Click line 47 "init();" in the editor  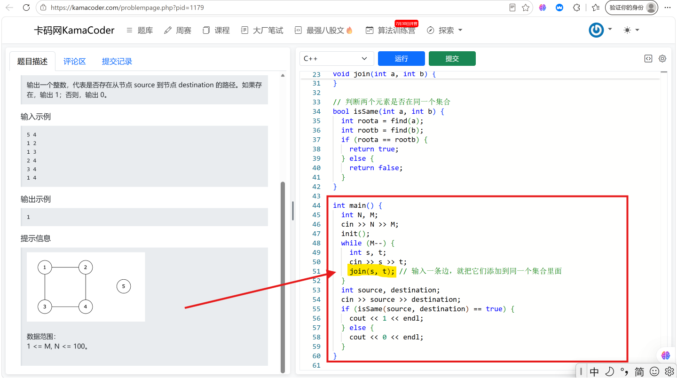pos(355,234)
